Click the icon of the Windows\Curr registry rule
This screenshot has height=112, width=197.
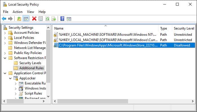pyautogui.click(x=56, y=40)
